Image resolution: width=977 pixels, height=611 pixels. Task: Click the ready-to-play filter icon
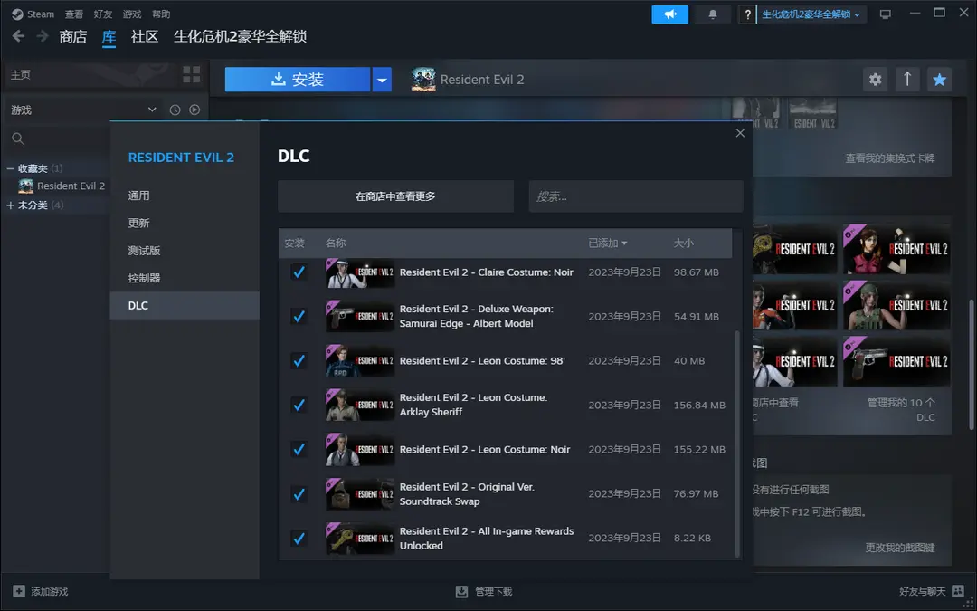tap(194, 110)
